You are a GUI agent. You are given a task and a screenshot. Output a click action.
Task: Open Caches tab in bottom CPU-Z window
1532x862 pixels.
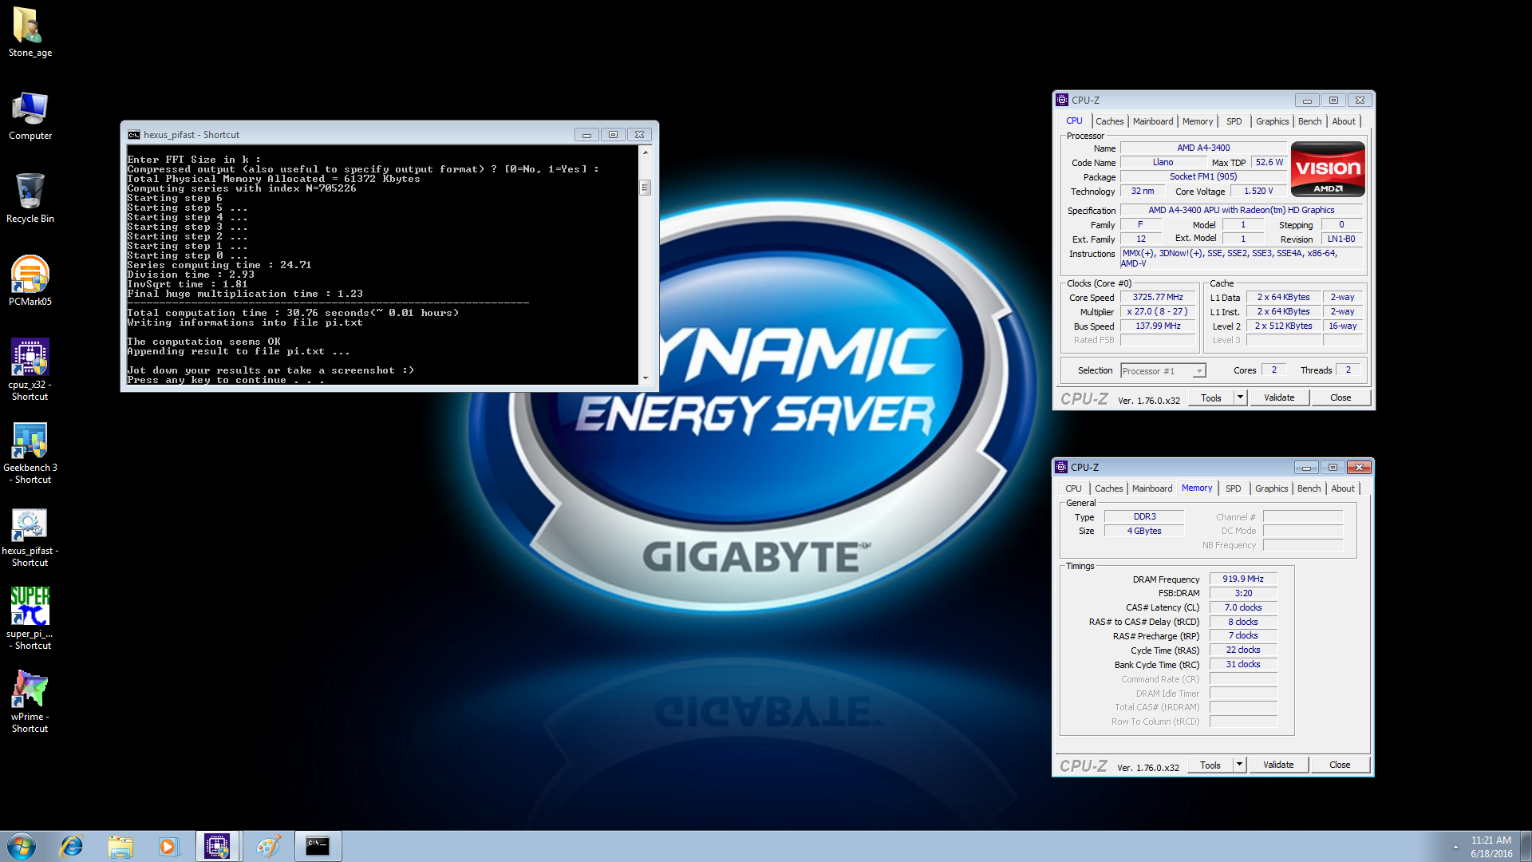1108,488
